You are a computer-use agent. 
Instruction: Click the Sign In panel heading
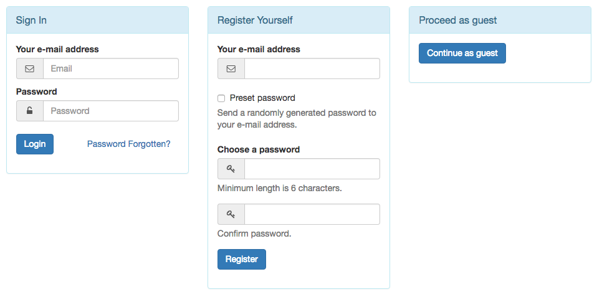coord(31,20)
